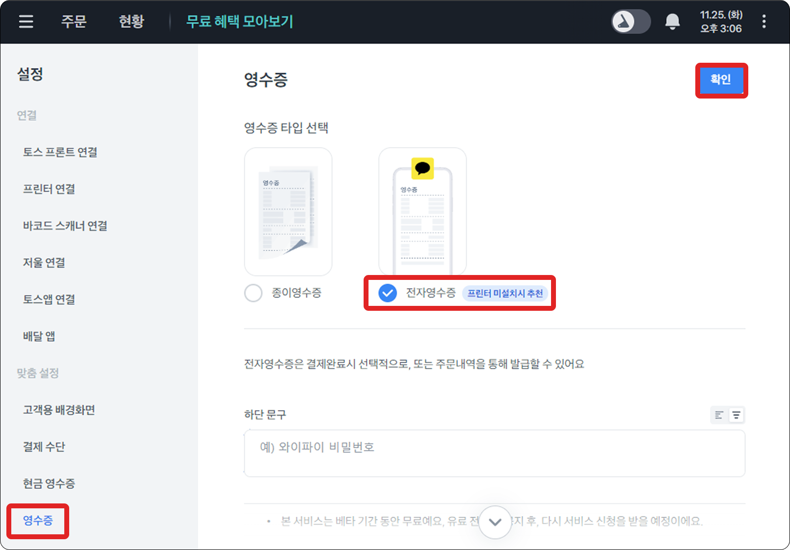The width and height of the screenshot is (790, 550).
Task: Click the notification bell icon
Action: [x=672, y=22]
